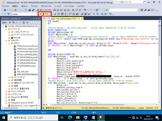
Task: Open the editor zoom 100 % dropdown
Action: [50, 105]
